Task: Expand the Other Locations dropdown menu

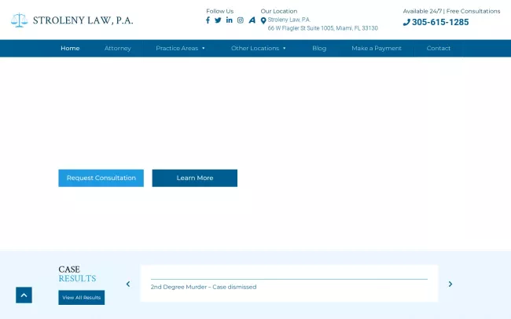Action: [x=258, y=49]
